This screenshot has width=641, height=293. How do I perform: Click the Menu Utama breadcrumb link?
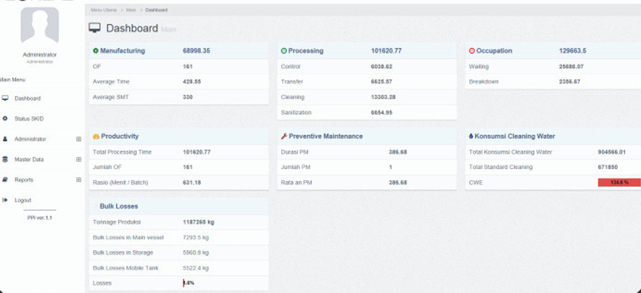[103, 10]
